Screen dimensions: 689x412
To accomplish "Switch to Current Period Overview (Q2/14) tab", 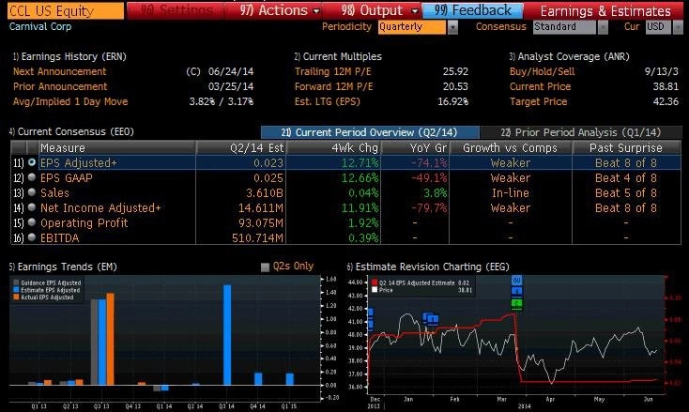I will tap(370, 132).
